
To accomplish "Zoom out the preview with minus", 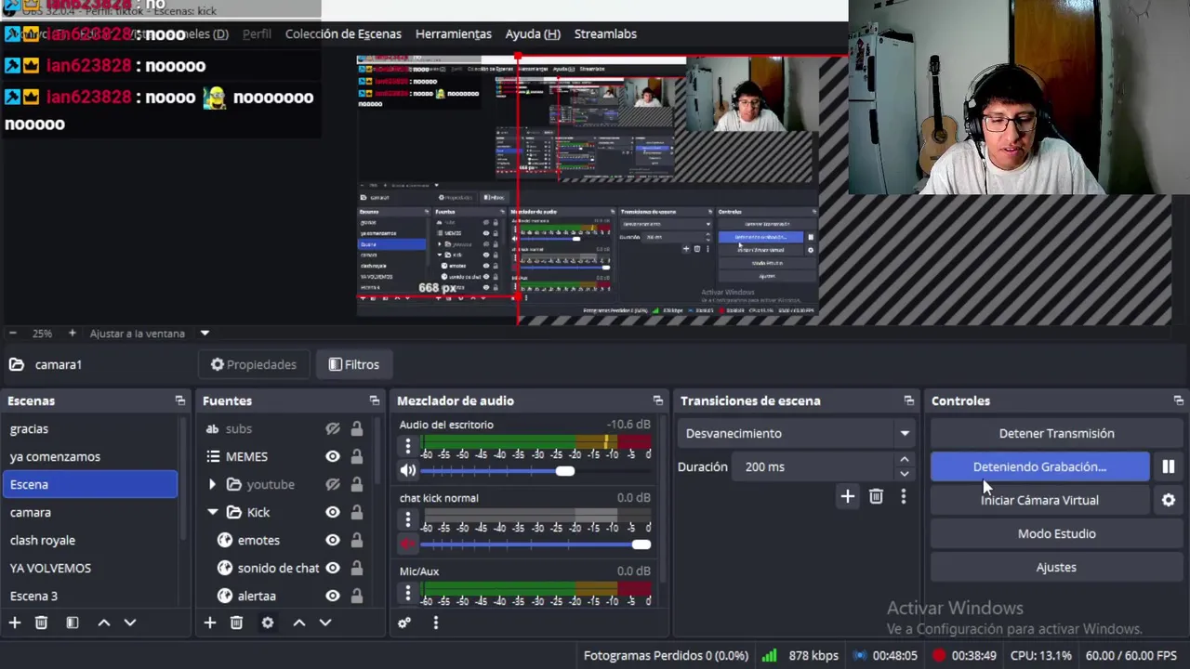I will pyautogui.click(x=13, y=333).
